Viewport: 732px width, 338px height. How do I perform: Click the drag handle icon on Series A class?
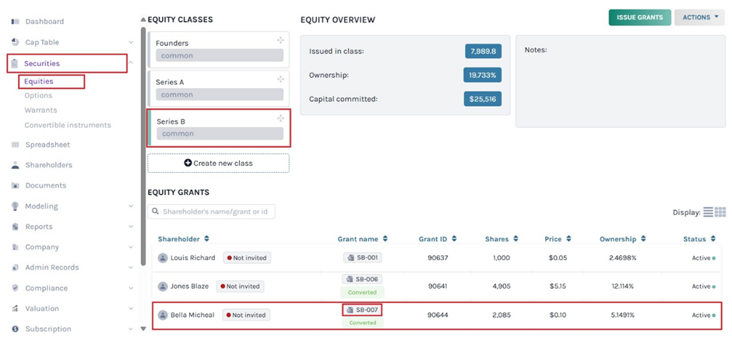[x=280, y=79]
